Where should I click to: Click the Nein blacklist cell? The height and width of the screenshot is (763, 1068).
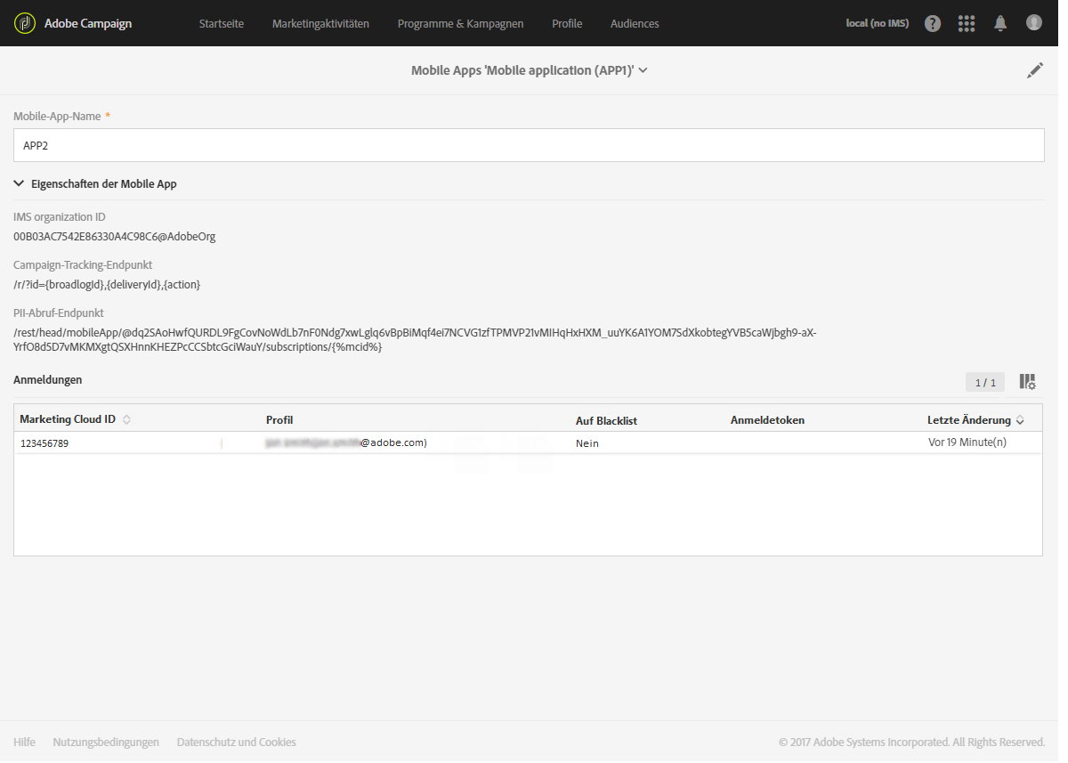click(587, 443)
